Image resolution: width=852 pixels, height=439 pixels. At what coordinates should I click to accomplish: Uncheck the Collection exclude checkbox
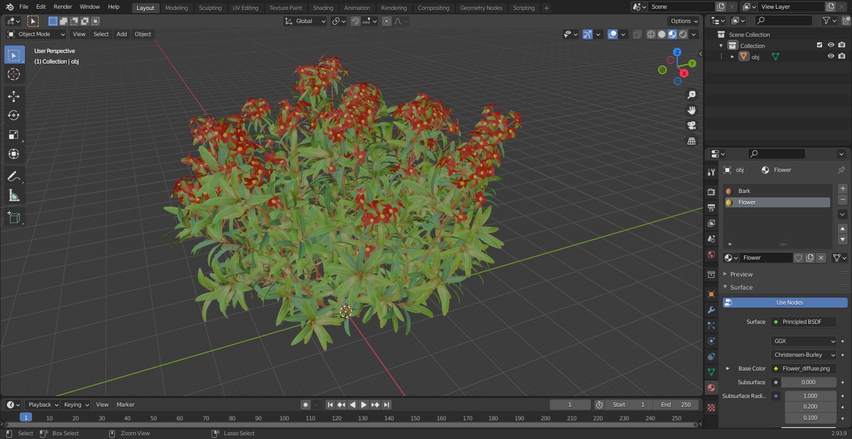(820, 45)
